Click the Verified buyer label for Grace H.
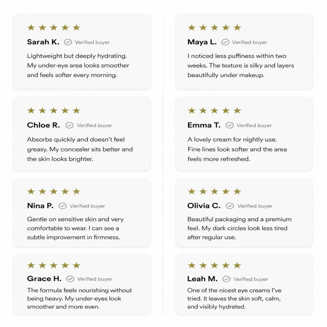Viewport: 327px width, 327px height. [95, 279]
